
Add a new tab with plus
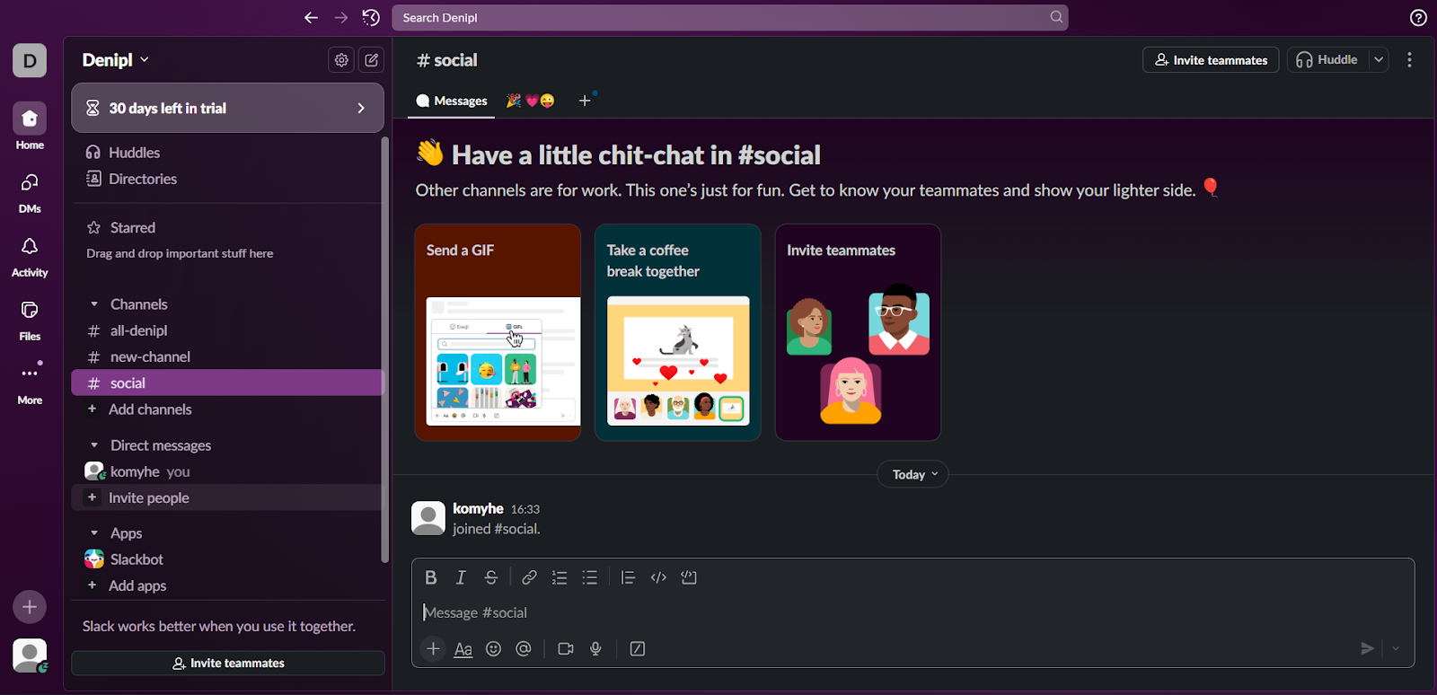[x=585, y=101]
